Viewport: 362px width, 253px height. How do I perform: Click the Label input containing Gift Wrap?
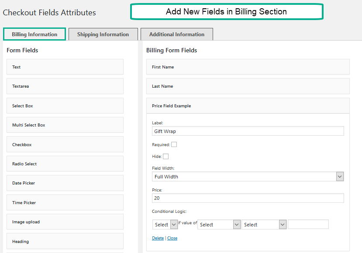[x=248, y=131]
